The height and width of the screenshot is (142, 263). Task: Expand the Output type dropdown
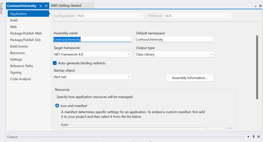tap(174, 54)
